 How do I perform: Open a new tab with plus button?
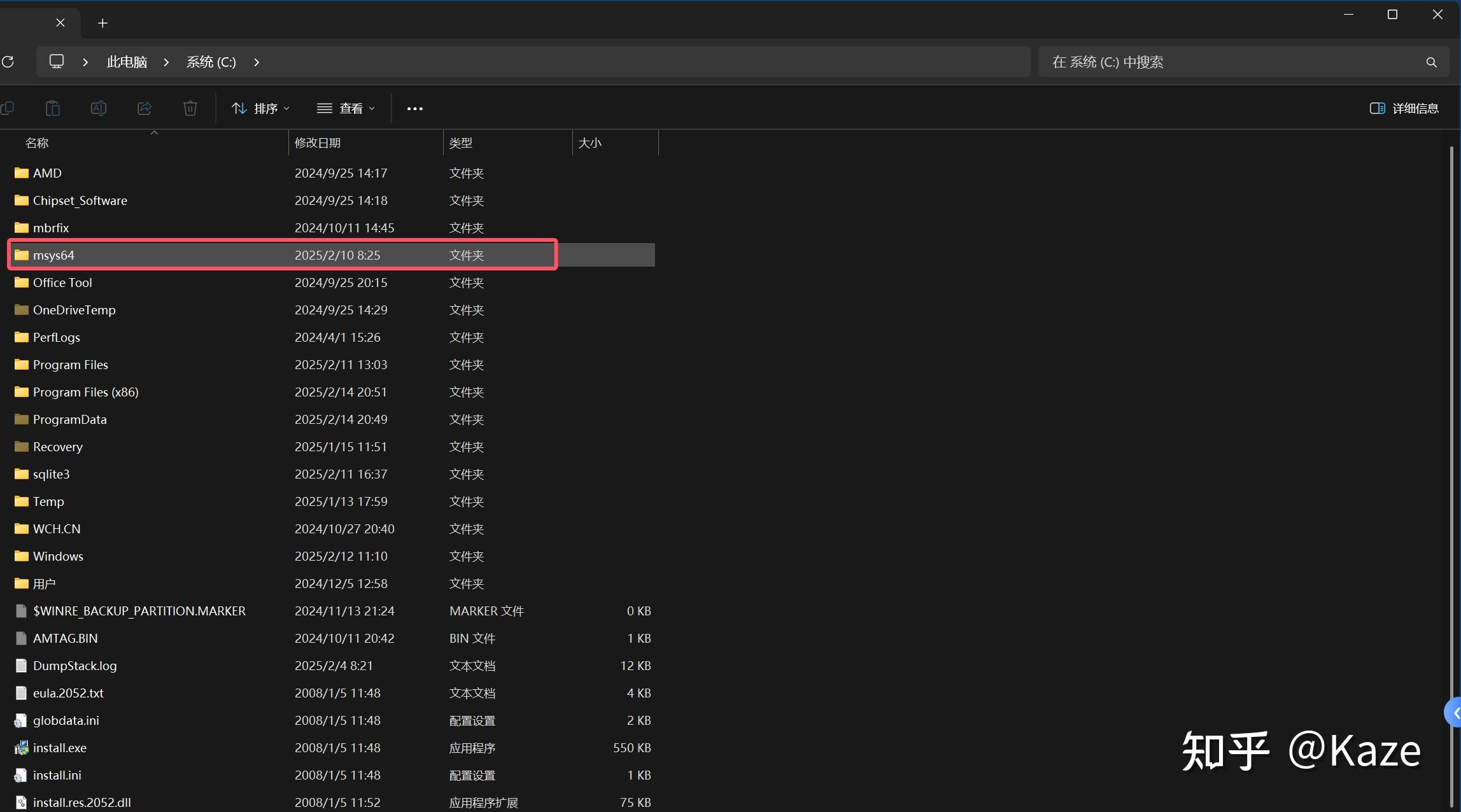pyautogui.click(x=102, y=24)
